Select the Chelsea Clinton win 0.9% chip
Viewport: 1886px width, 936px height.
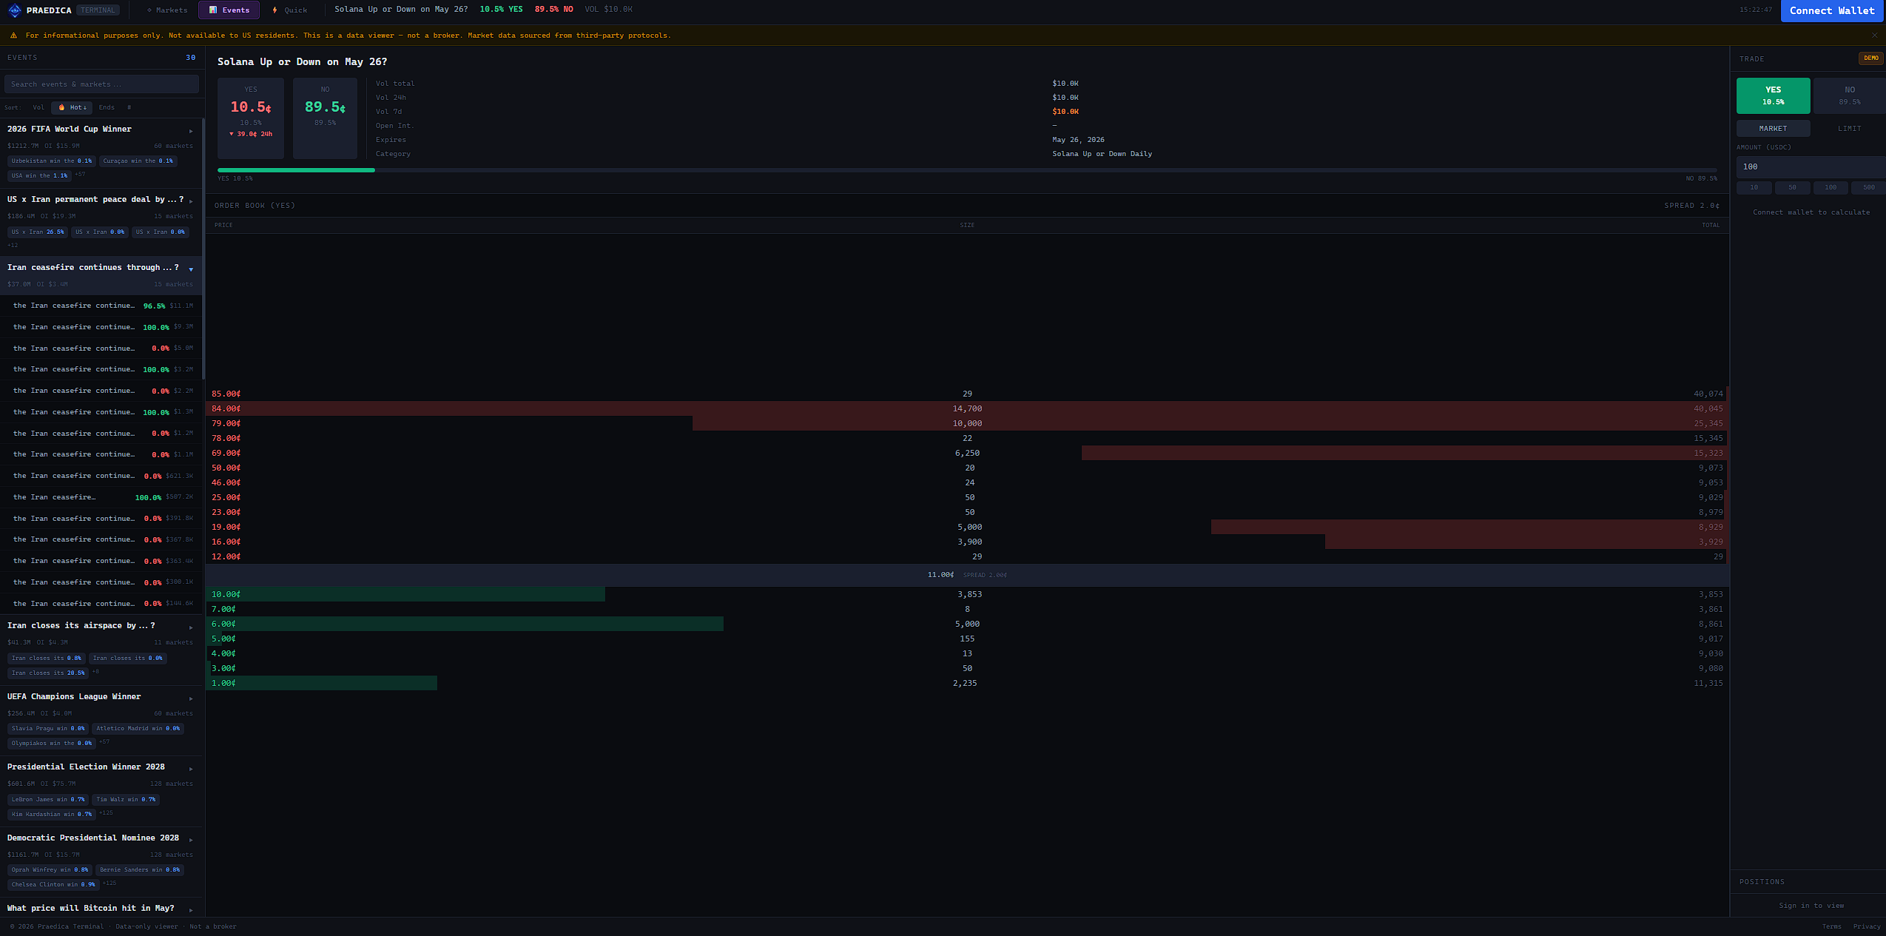[x=53, y=885]
